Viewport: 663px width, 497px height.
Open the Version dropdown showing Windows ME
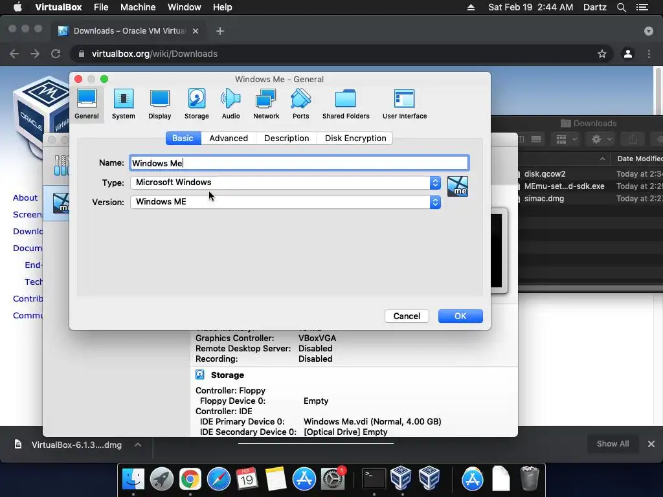[x=286, y=202]
